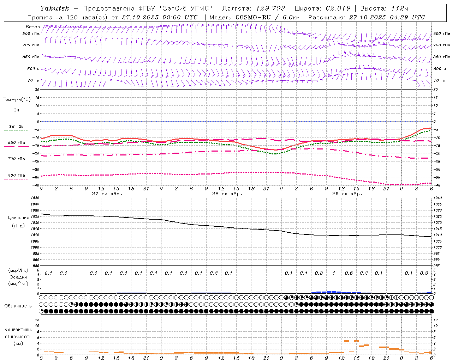The height and width of the screenshot is (361, 452).
Task: Click the '(гПа)' pressure unit label
Action: point(18,226)
